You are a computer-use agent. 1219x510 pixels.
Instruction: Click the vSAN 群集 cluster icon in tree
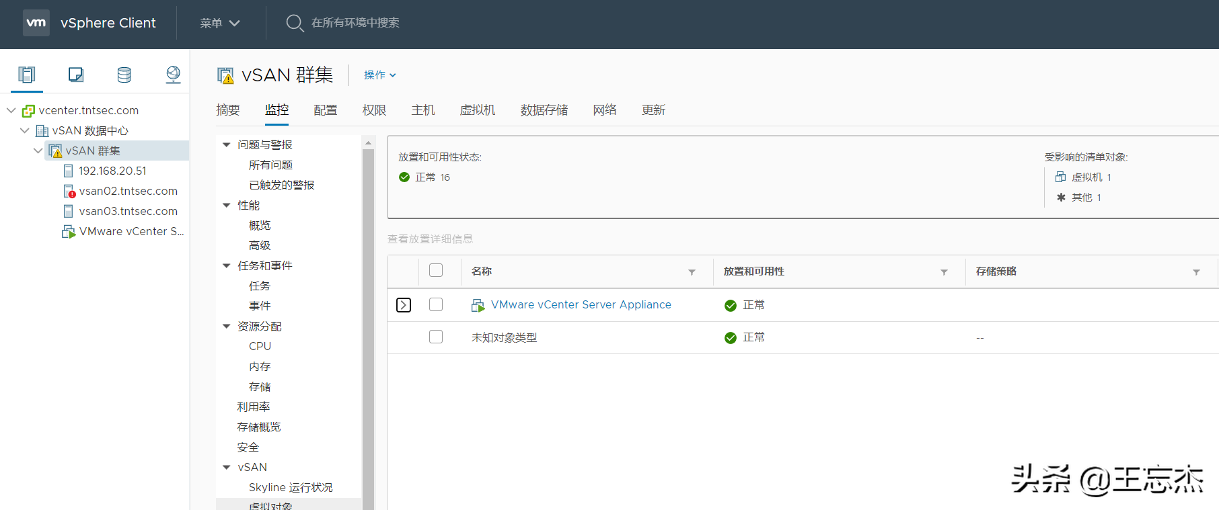(55, 151)
